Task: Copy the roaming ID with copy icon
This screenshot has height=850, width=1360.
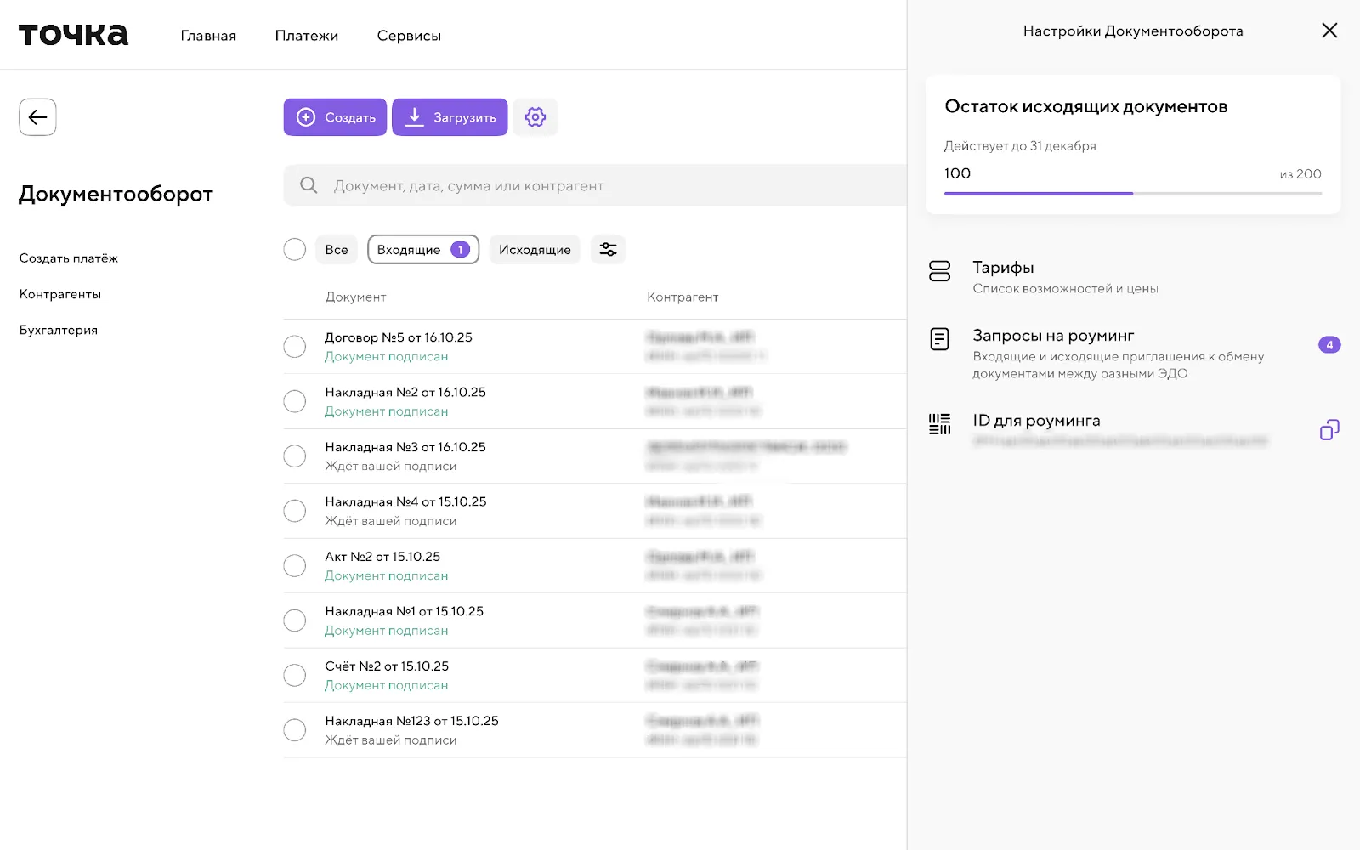Action: coord(1329,430)
